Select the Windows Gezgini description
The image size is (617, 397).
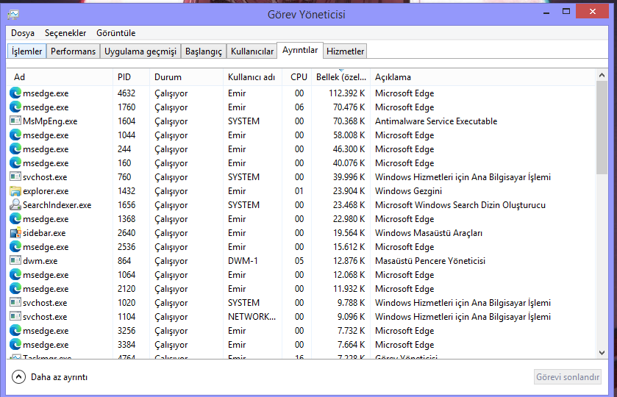pyautogui.click(x=408, y=191)
